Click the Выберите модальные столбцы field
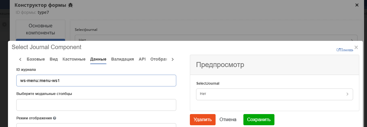Image resolution: width=367 pixels, height=127 pixels. 96,105
